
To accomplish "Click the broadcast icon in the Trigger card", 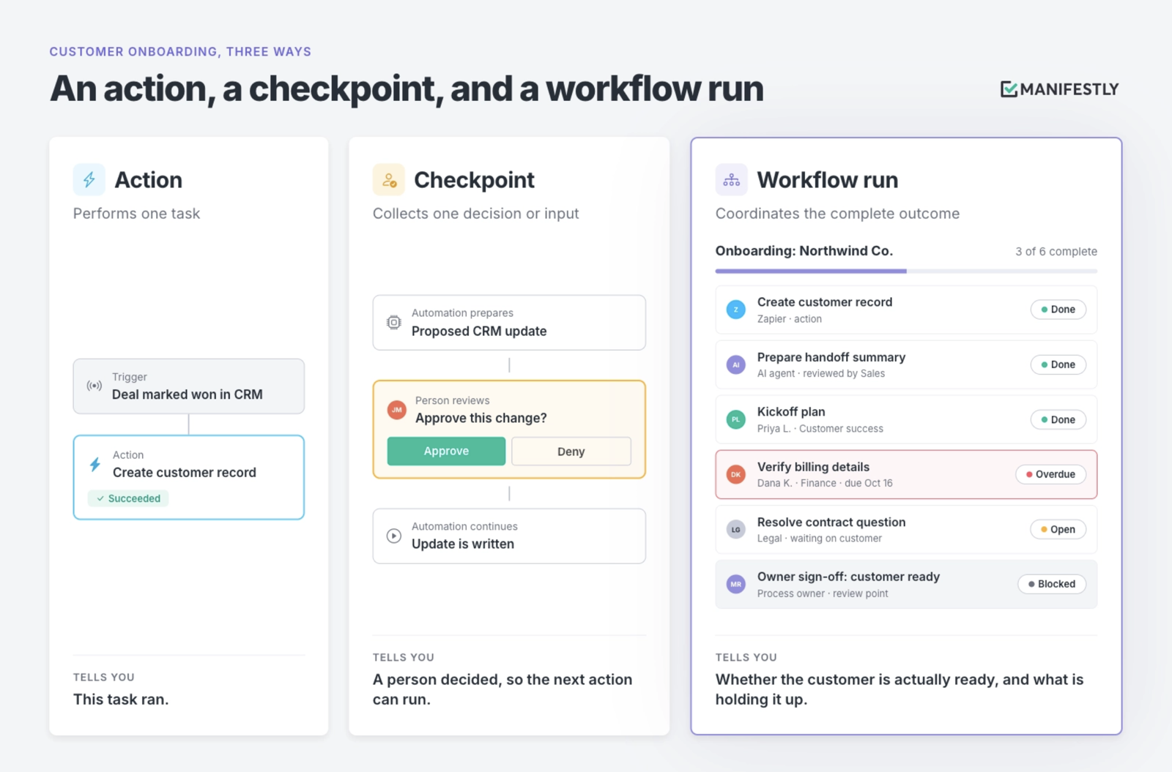I will pos(94,386).
